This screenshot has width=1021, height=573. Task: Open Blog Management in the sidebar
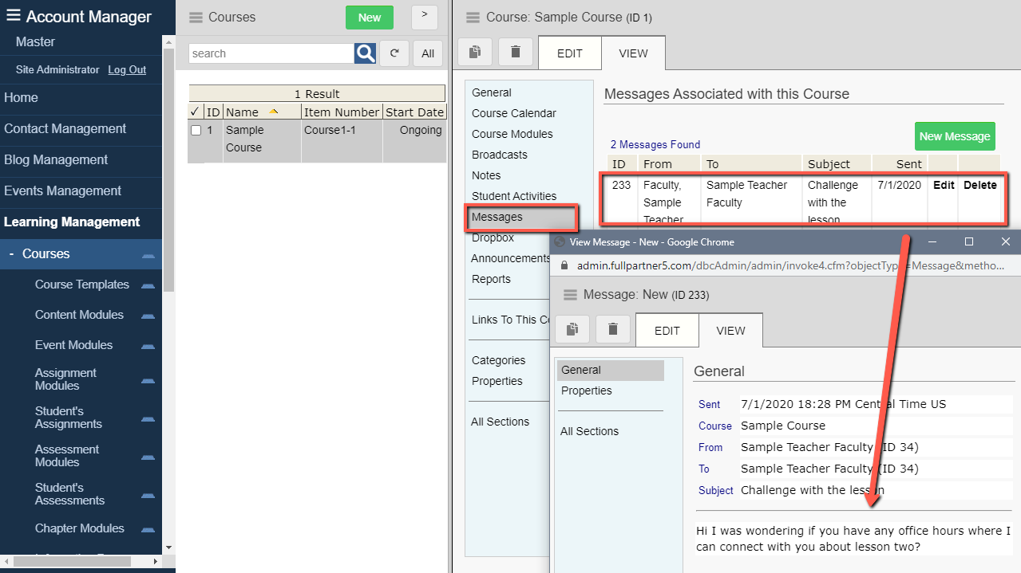[x=56, y=159]
